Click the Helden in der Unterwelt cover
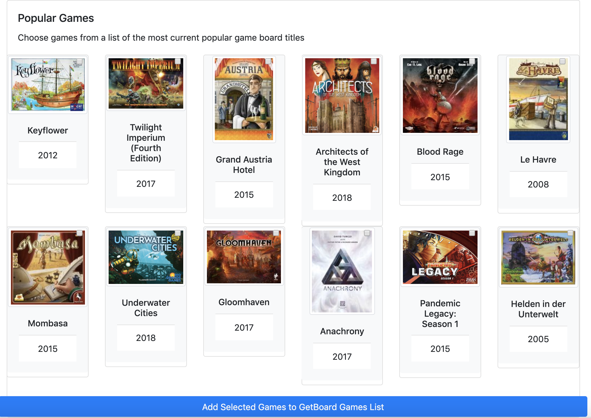 (x=538, y=258)
